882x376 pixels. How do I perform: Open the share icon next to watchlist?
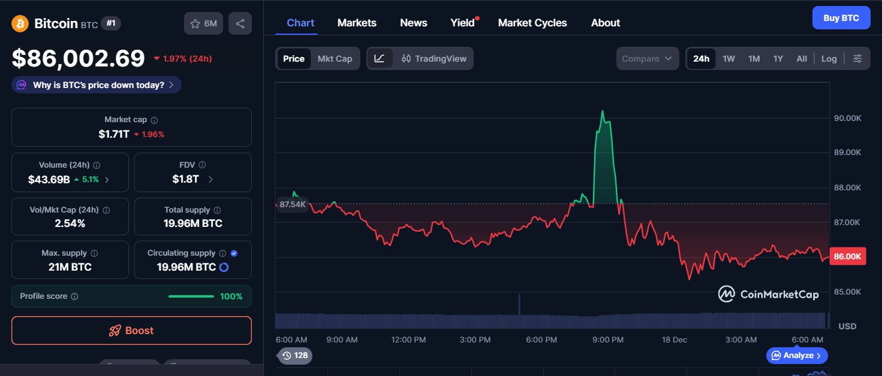pyautogui.click(x=240, y=23)
